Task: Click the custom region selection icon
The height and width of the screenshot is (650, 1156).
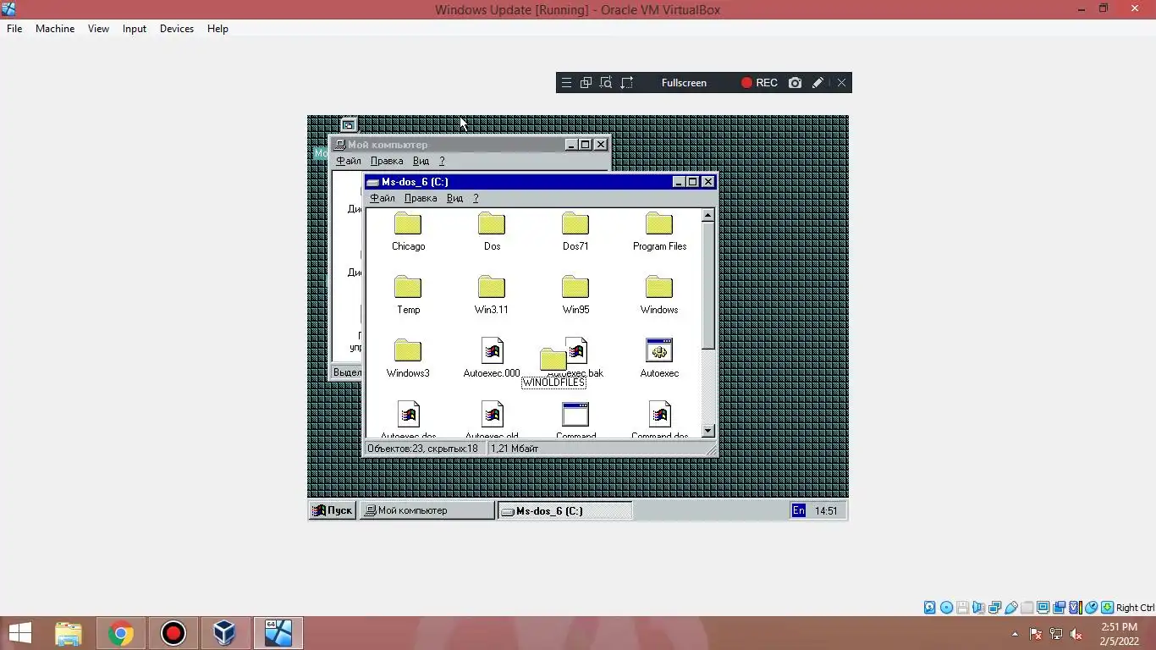Action: (x=627, y=83)
